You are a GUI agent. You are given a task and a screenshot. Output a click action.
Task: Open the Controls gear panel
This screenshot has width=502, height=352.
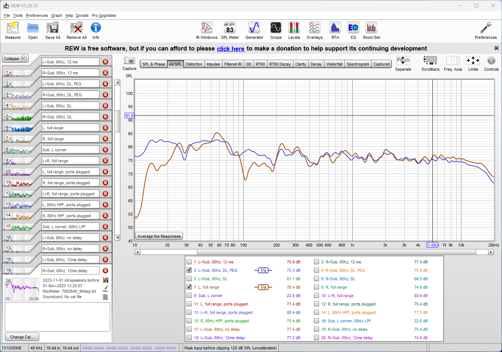tap(491, 61)
